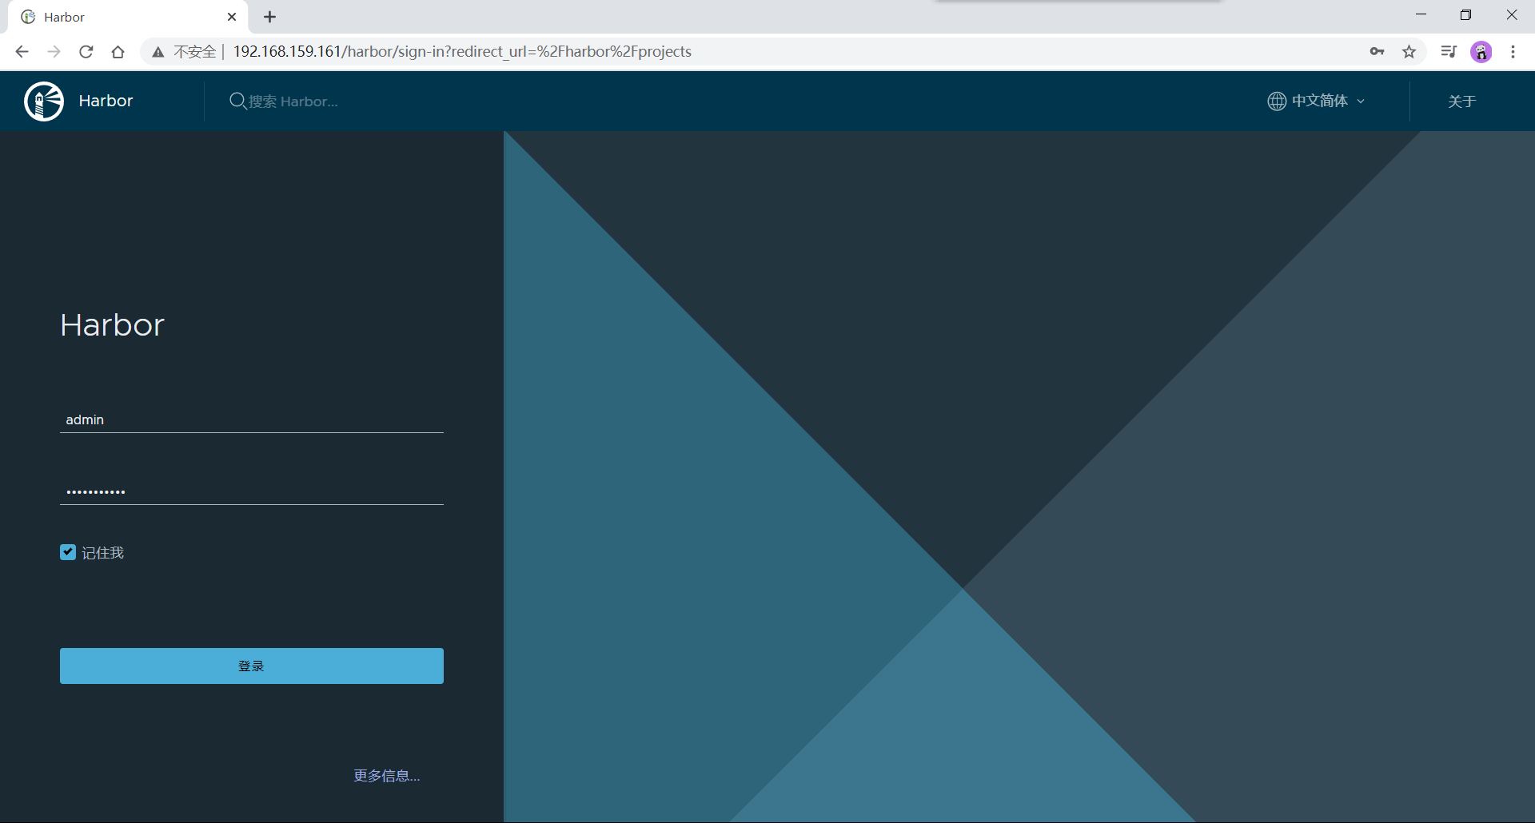Viewport: 1535px width, 823px height.
Task: Click the 不安全 security label
Action: [x=195, y=52]
